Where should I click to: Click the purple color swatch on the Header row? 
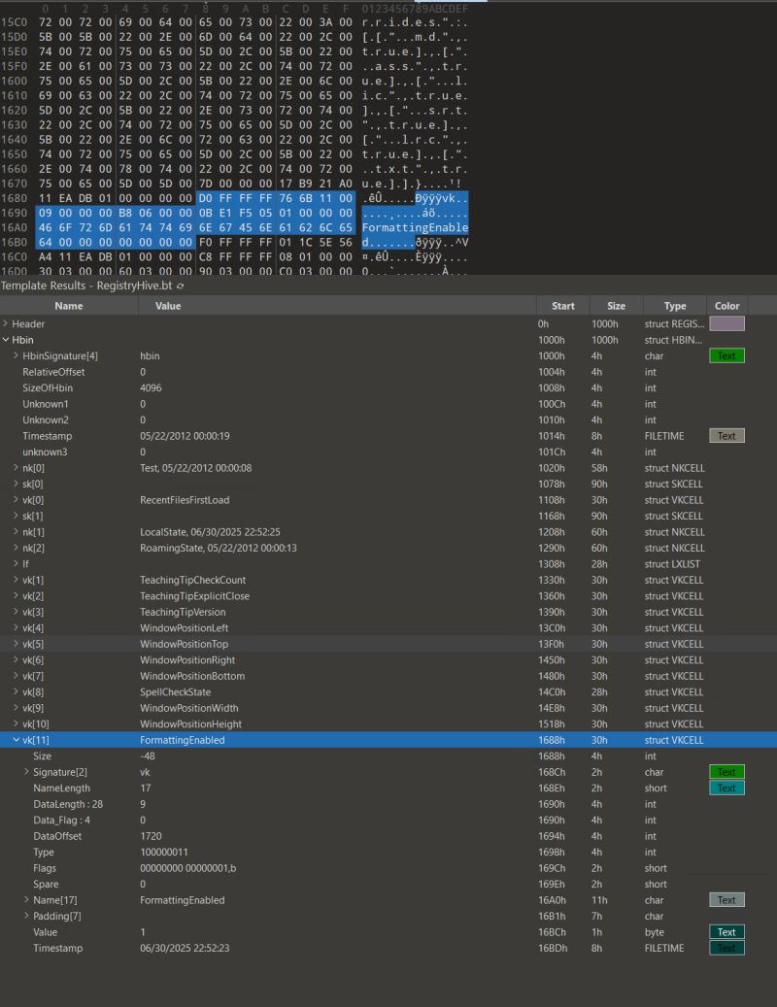(x=726, y=323)
